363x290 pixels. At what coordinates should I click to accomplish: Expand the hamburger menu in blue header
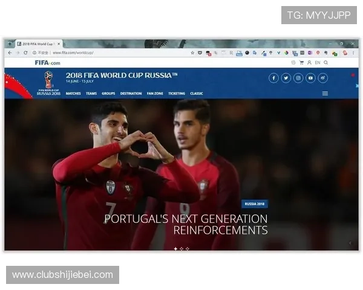pos(325,93)
